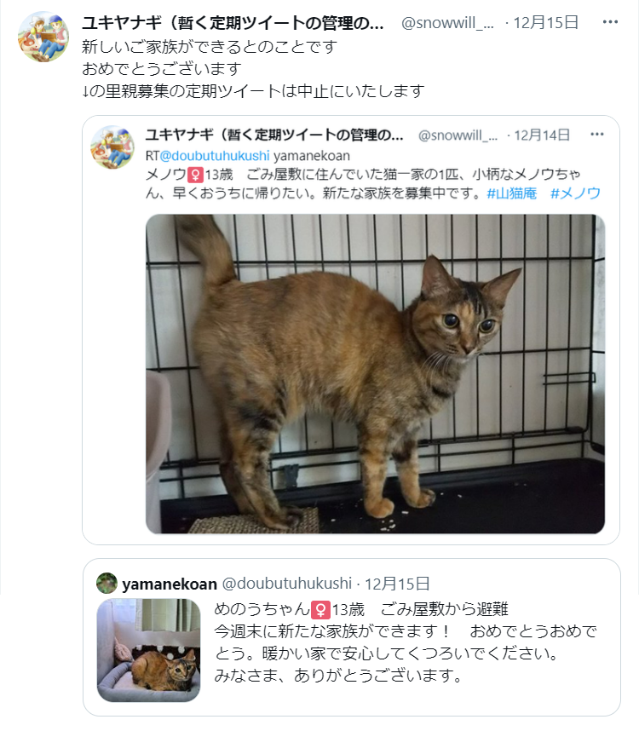The width and height of the screenshot is (639, 731).
Task: Open the @snowwill_ handle on the main tweet
Action: 447,22
